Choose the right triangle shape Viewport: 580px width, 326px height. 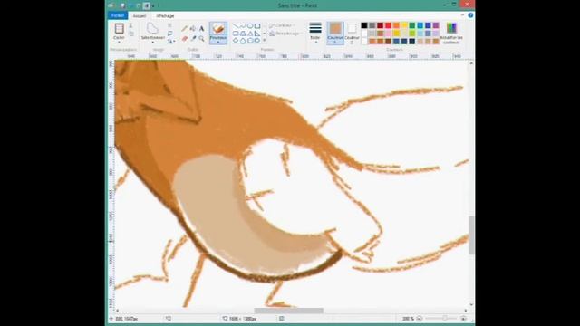click(x=257, y=34)
